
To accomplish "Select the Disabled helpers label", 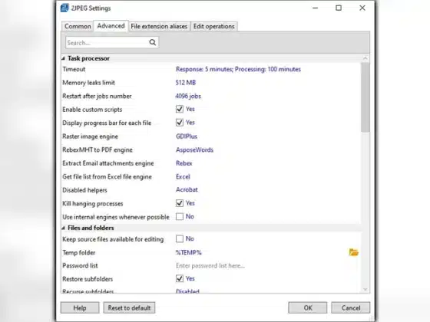I will [x=84, y=190].
